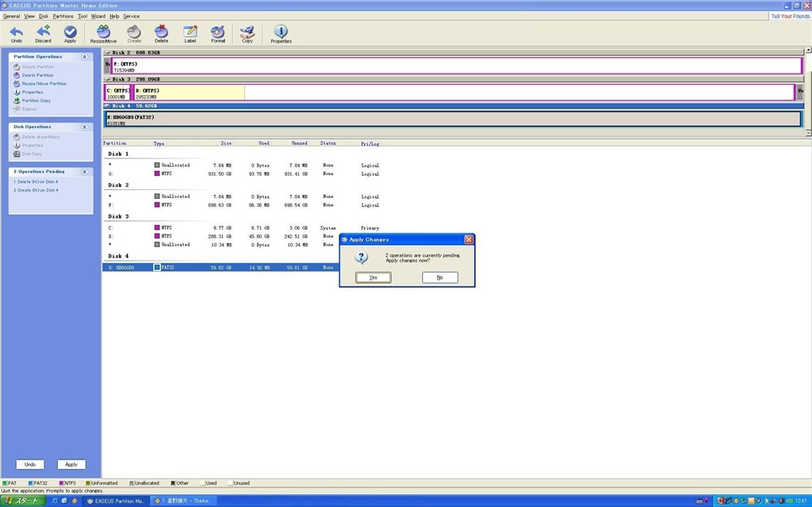
Task: Select the Resize/Move toolbar icon
Action: tap(103, 33)
